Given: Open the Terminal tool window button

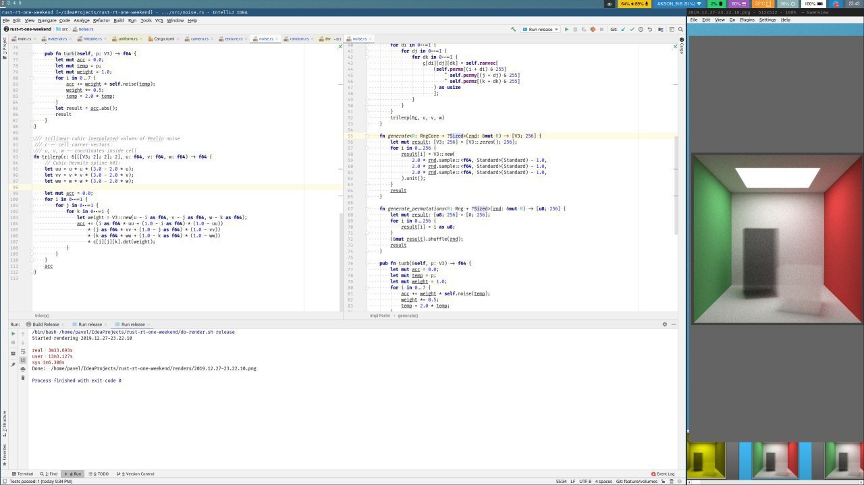Looking at the screenshot, I should tap(22, 474).
